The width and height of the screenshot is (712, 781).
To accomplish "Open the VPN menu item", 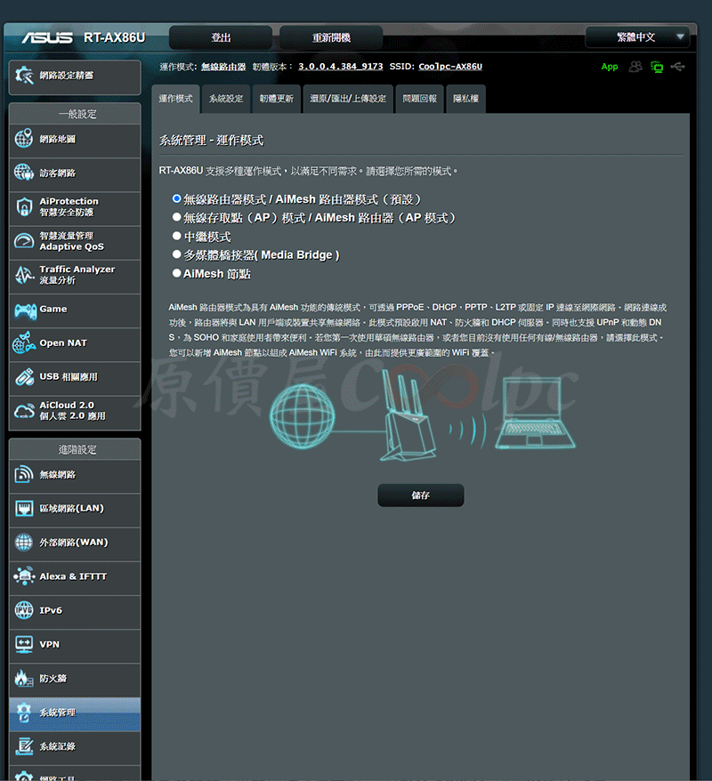I will click(x=75, y=645).
